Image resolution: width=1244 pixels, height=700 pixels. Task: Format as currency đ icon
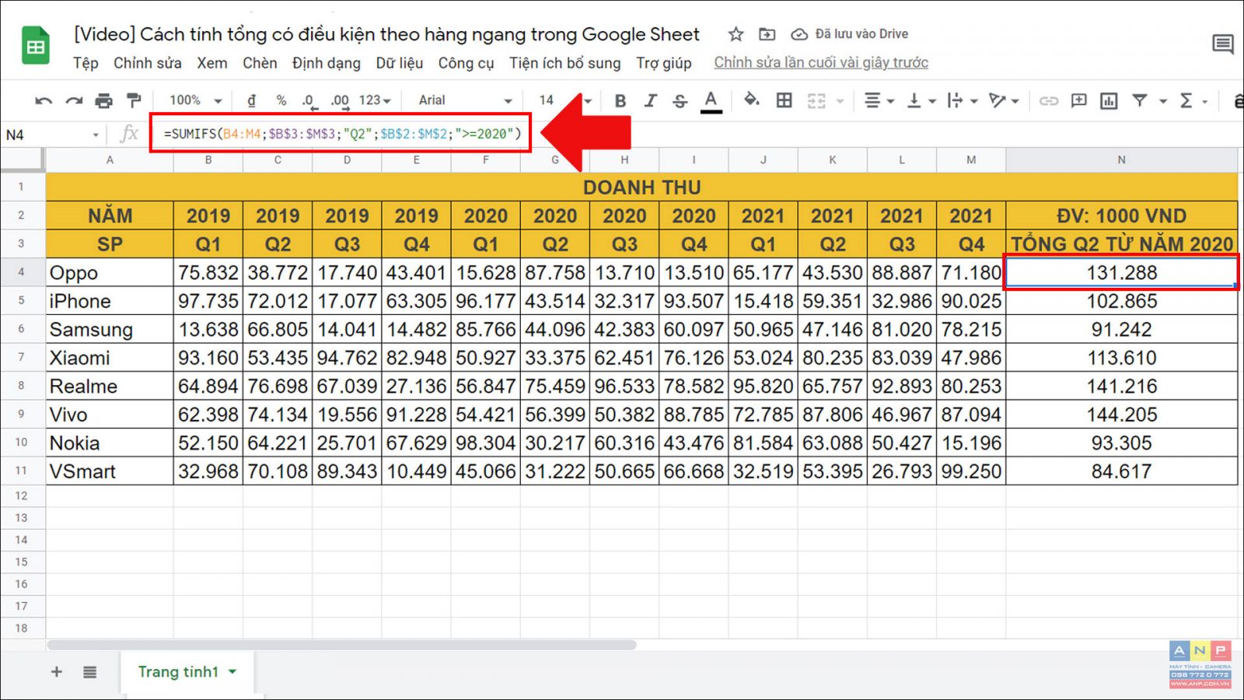tap(251, 100)
